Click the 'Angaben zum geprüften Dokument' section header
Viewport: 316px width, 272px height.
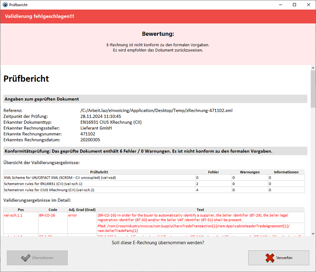point(42,99)
